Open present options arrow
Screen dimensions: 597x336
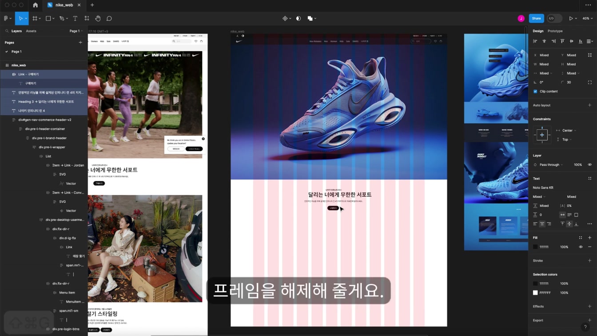coord(576,19)
